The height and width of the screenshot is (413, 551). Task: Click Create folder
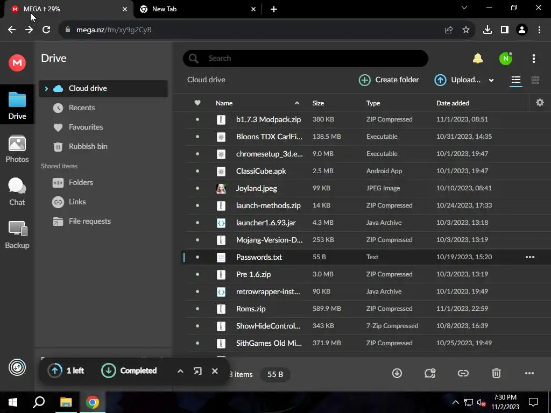point(388,80)
